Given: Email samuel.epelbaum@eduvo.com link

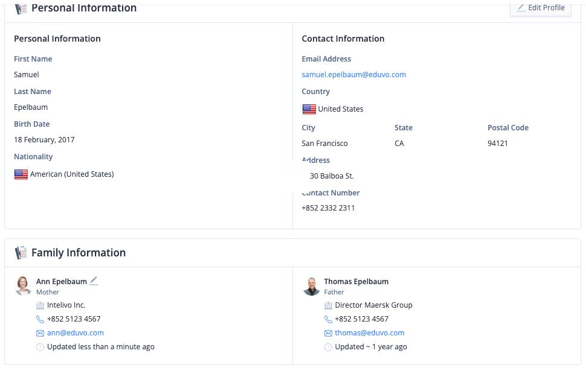Looking at the screenshot, I should [353, 75].
